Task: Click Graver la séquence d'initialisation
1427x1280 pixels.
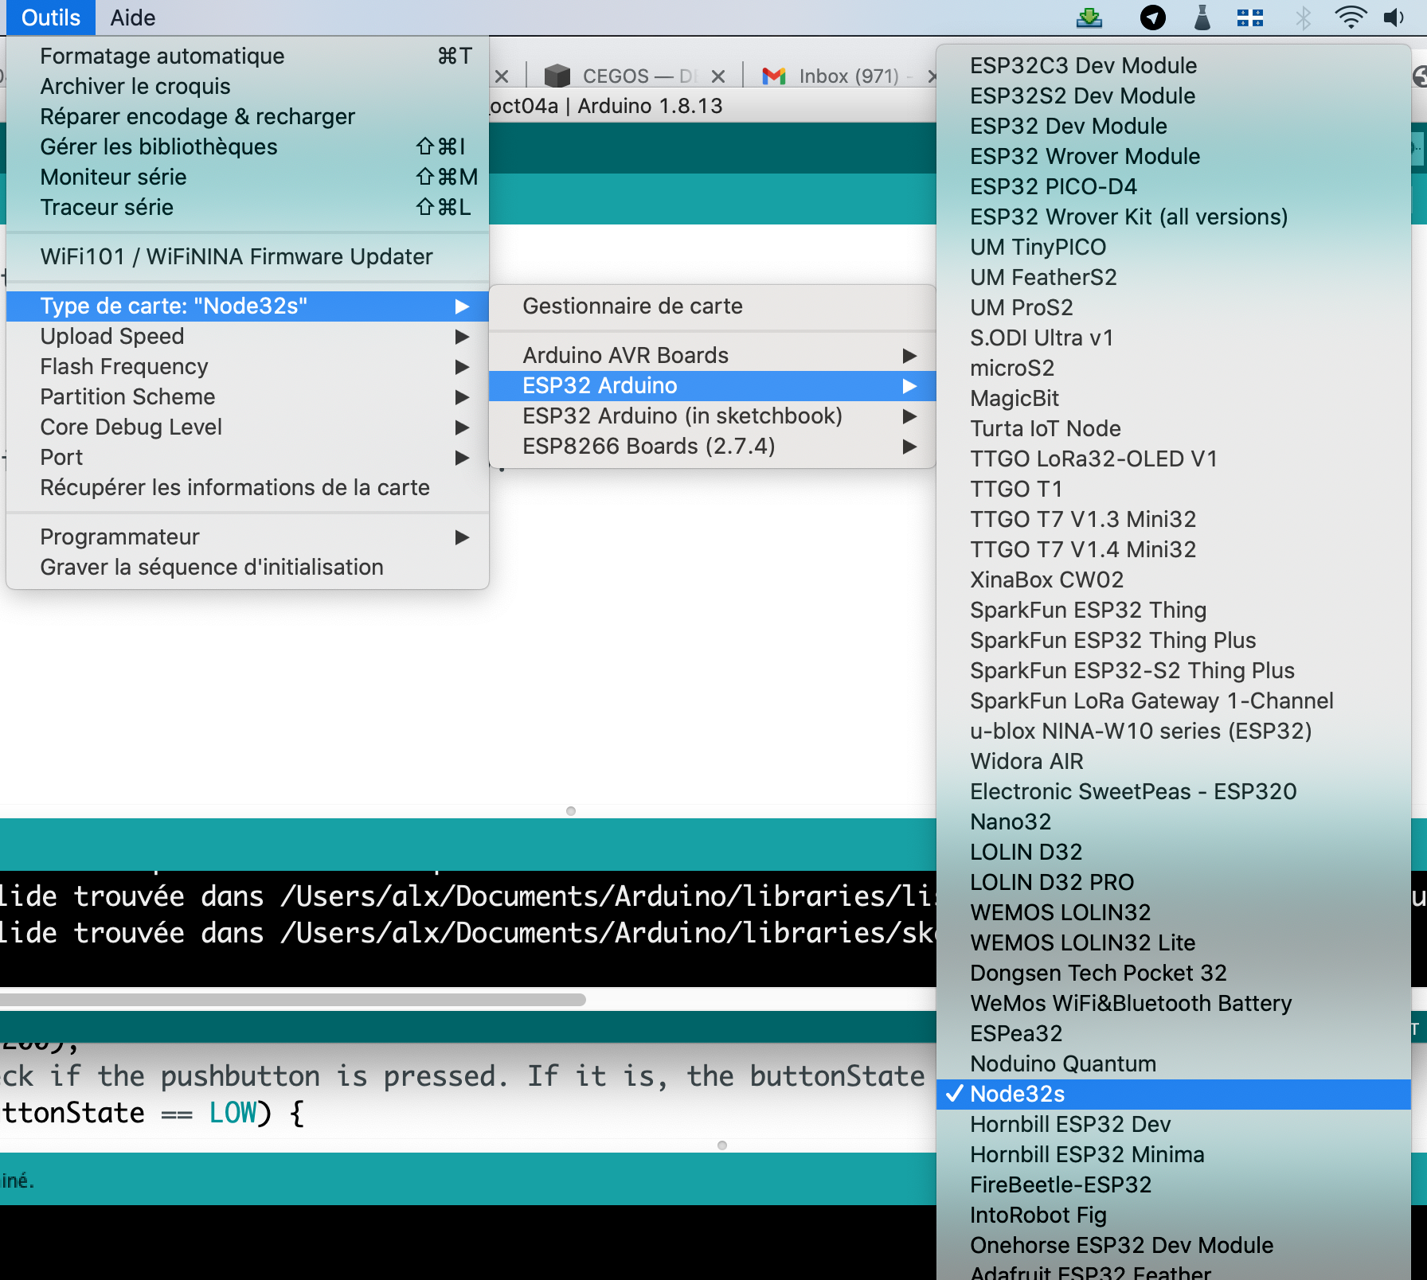Action: [212, 567]
